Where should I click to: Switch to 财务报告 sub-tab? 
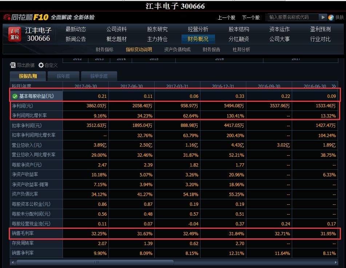[x=211, y=49]
